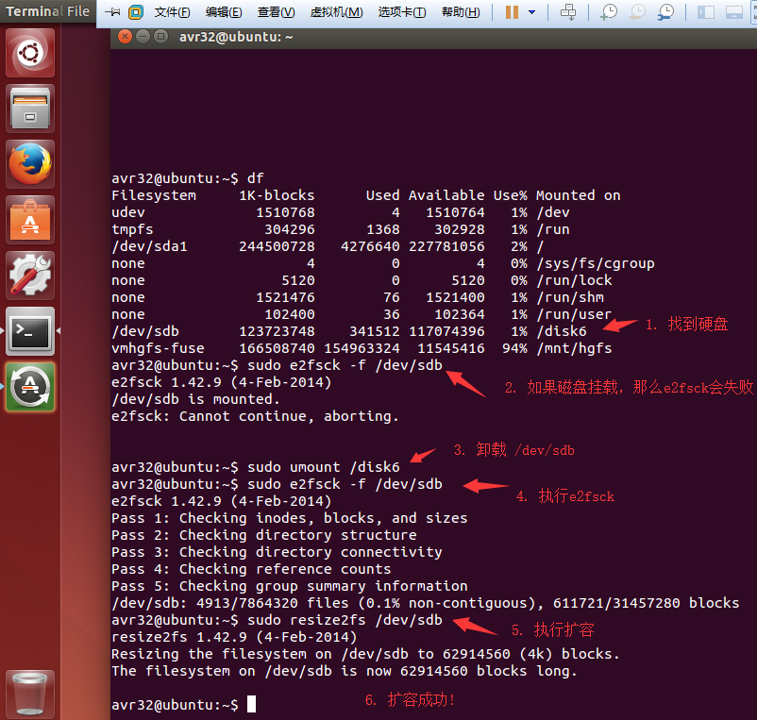Toggle the thumbnail bar view icon

coord(733,12)
